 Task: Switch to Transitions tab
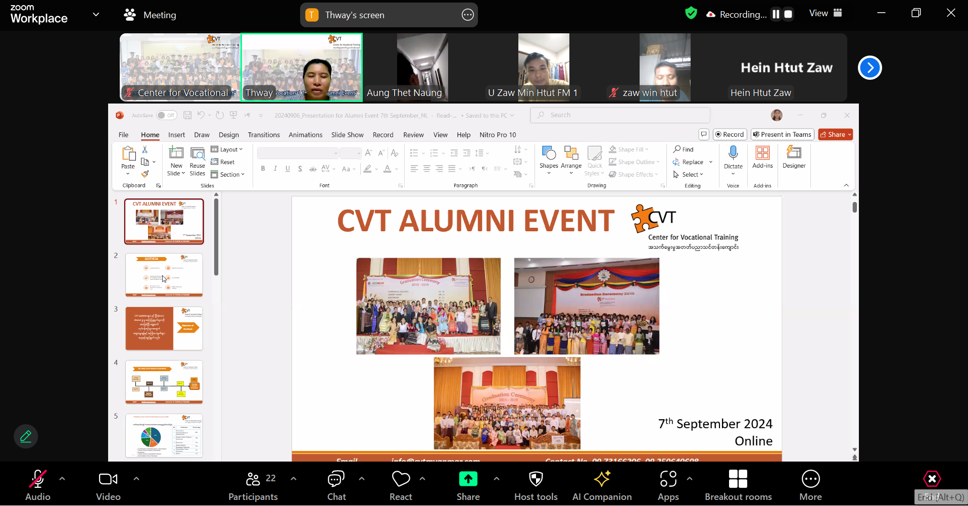coord(264,135)
